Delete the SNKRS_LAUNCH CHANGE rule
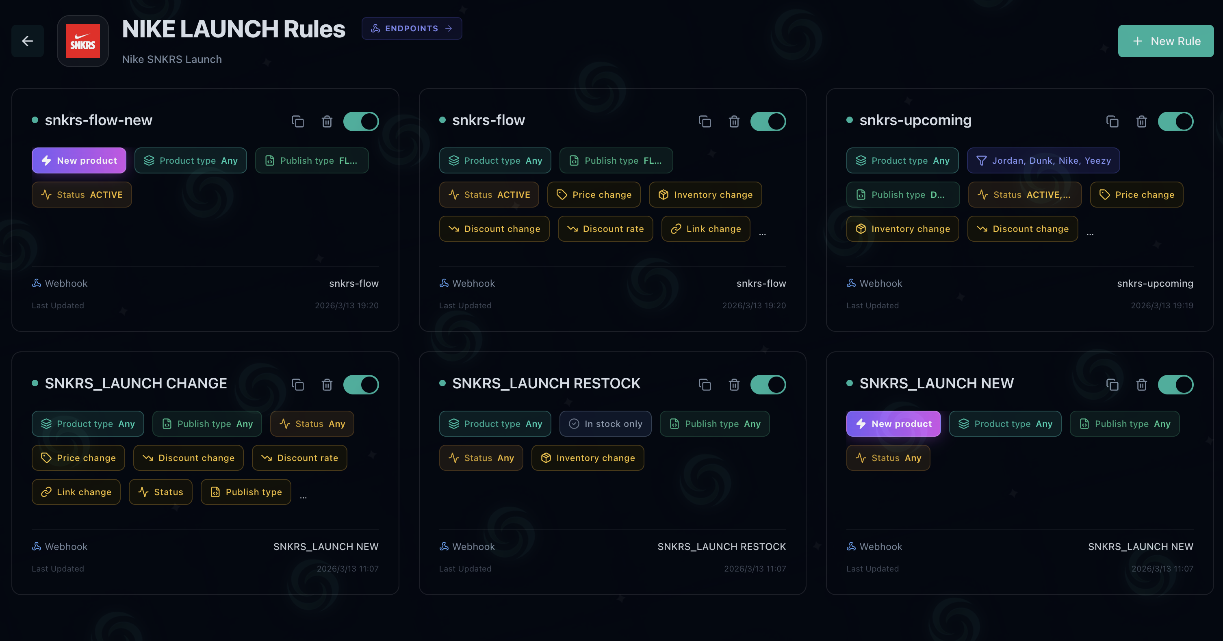The height and width of the screenshot is (641, 1223). (x=327, y=385)
